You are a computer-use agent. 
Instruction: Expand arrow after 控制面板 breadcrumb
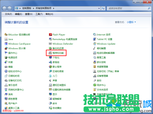[x=33, y=8]
